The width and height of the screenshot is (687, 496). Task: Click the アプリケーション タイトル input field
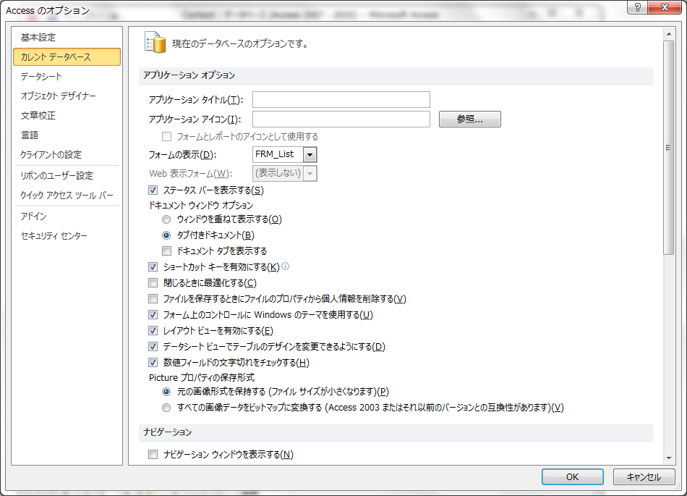340,99
